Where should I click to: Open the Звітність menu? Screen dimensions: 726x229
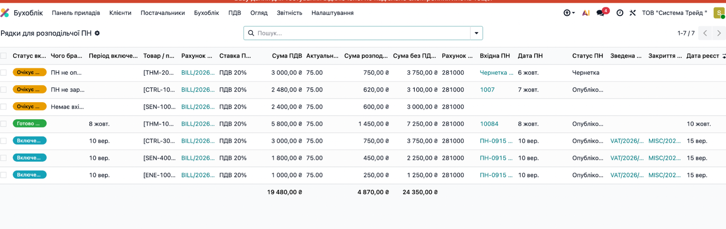click(289, 13)
